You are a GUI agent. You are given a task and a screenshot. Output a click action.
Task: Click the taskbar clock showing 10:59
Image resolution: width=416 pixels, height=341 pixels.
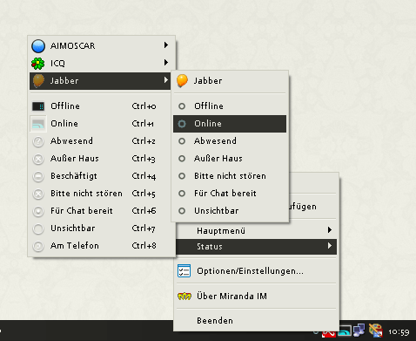[x=399, y=332]
